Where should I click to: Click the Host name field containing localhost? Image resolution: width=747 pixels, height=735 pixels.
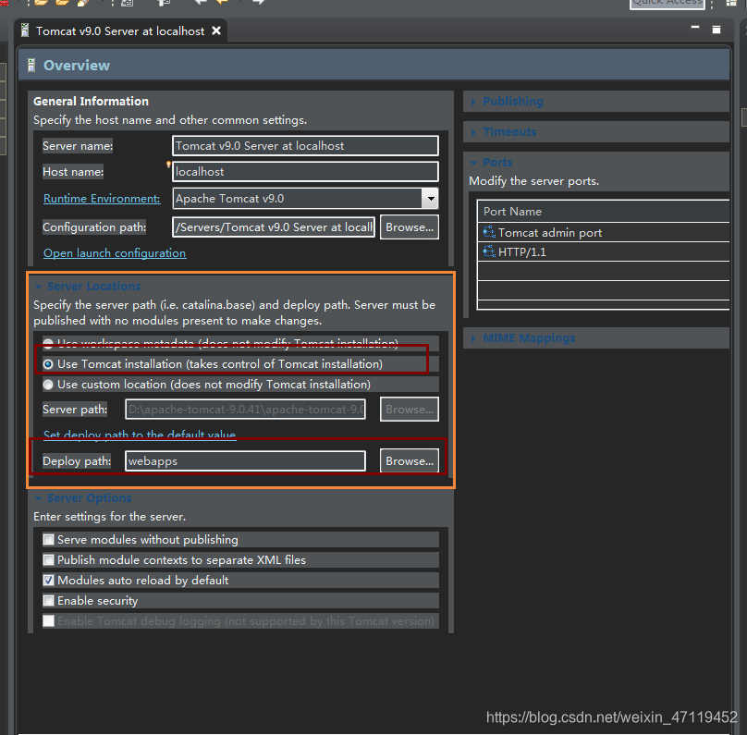(x=305, y=171)
